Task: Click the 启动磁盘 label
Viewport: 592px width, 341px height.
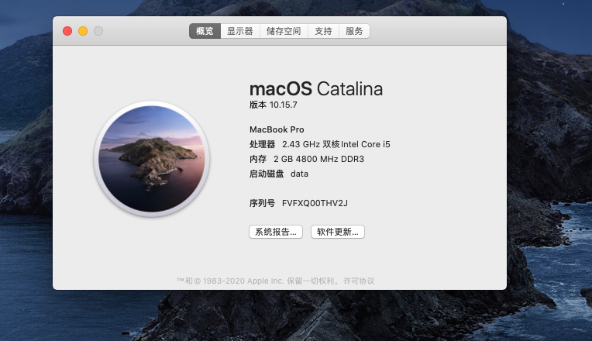Action: [x=267, y=174]
